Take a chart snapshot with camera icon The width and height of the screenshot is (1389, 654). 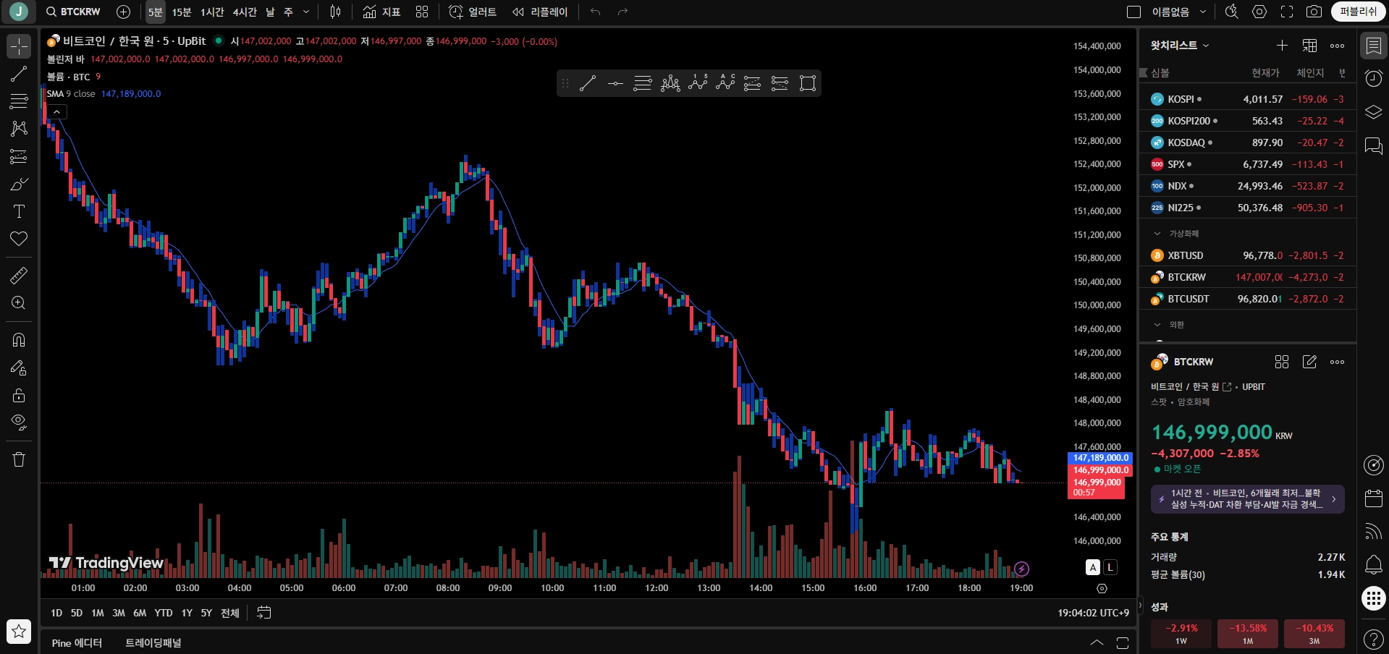point(1314,12)
